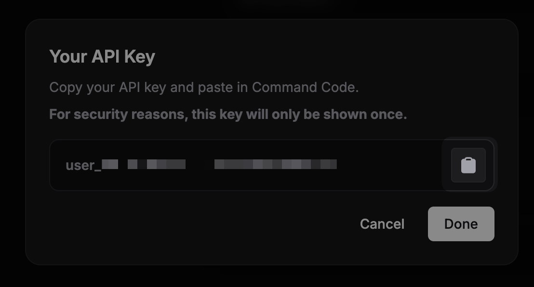
Task: Click the API key input field
Action: coord(241,165)
